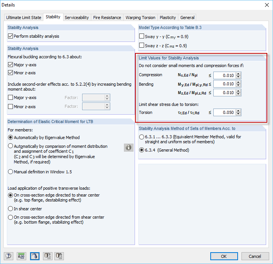Open the Fire Resistance tab
This screenshot has width=273, height=264.
pyautogui.click(x=107, y=18)
